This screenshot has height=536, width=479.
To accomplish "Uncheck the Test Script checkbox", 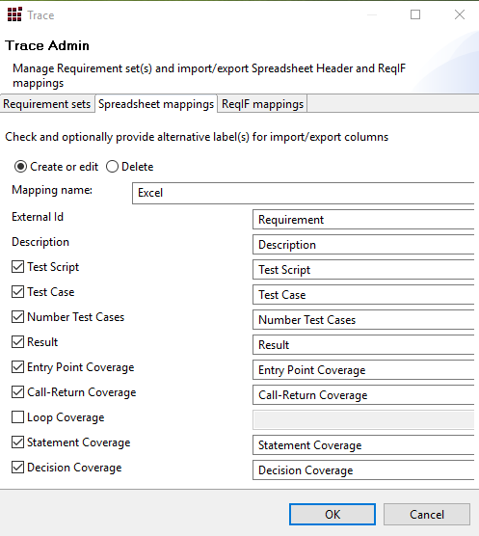I will click(x=17, y=267).
